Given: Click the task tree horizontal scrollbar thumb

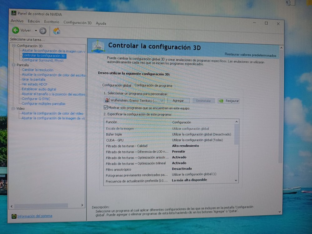Looking at the screenshot, I should (41, 206).
